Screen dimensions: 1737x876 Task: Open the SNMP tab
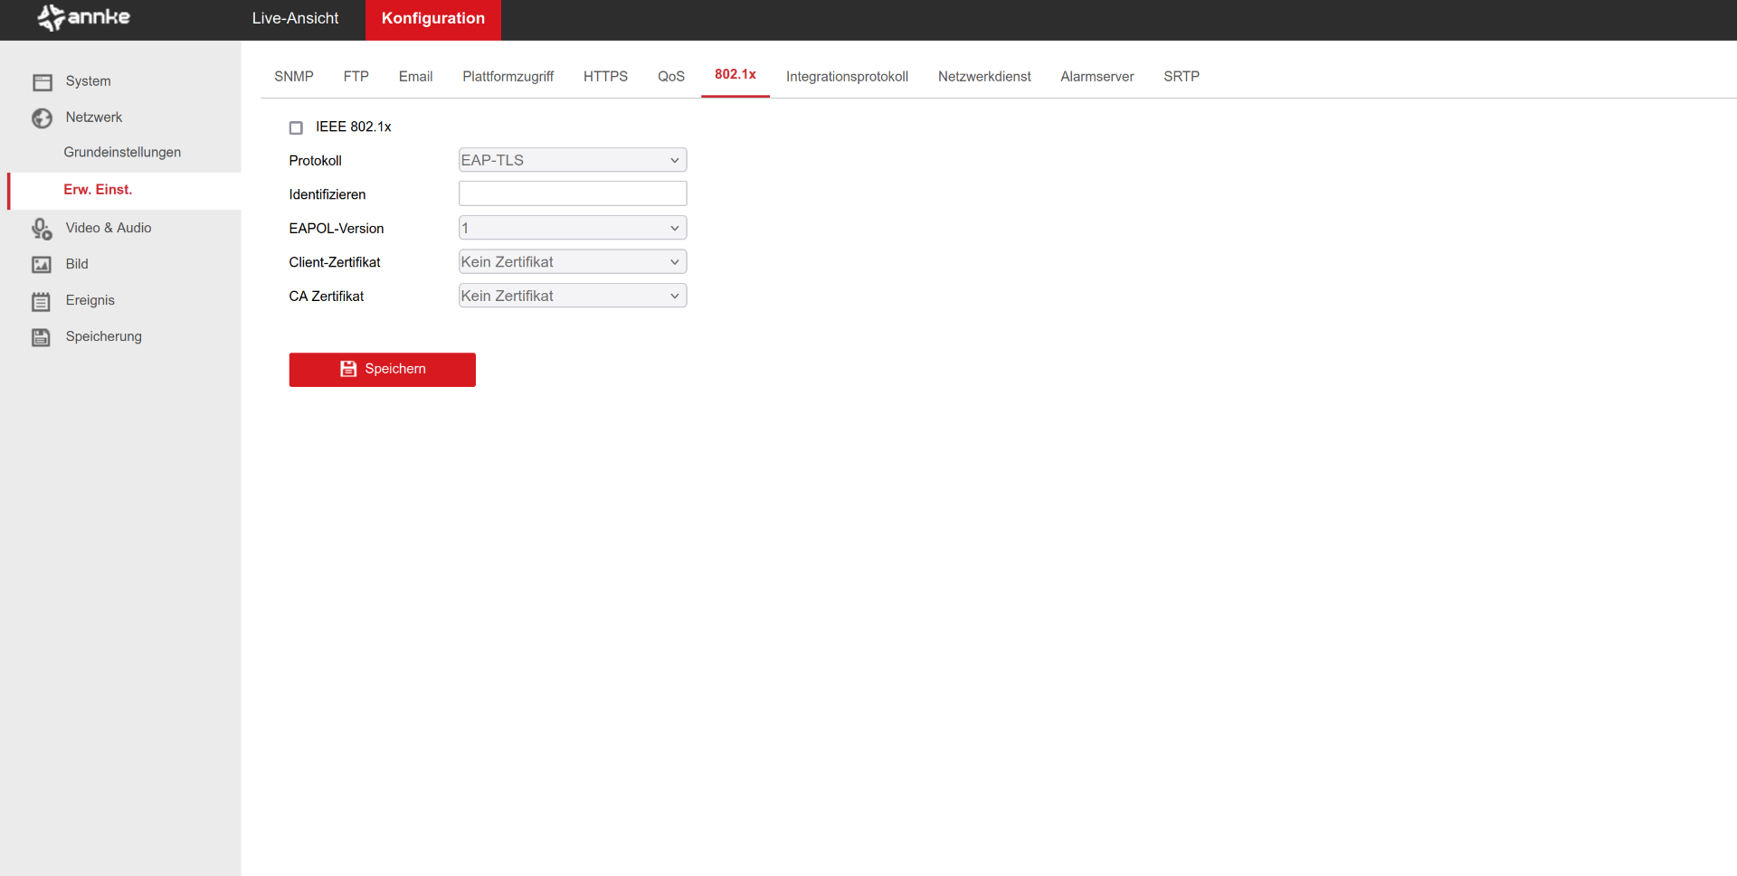294,77
